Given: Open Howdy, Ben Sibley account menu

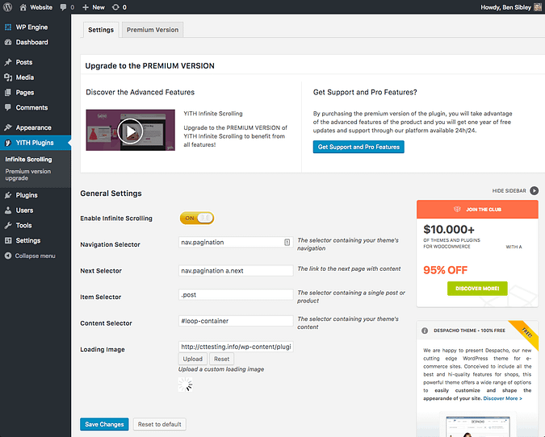Looking at the screenshot, I should (510, 7).
